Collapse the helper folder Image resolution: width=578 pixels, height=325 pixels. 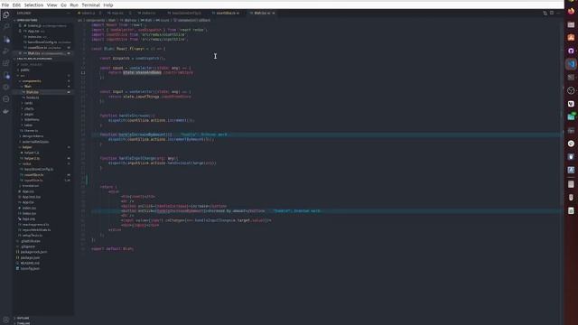pyautogui.click(x=27, y=147)
